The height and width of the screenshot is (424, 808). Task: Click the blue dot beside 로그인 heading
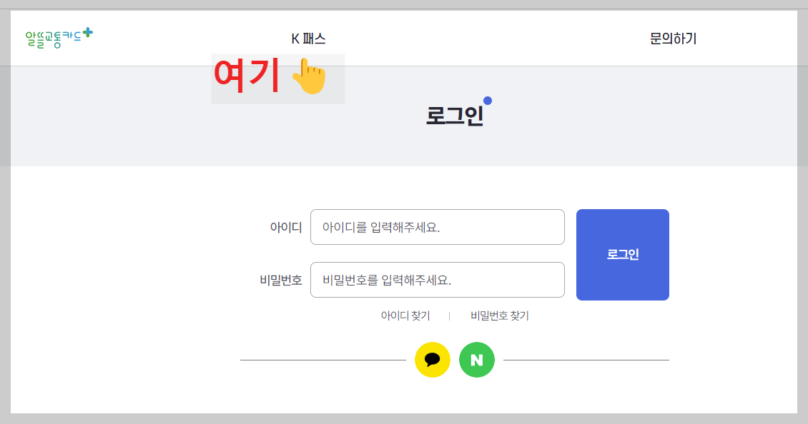[x=488, y=99]
